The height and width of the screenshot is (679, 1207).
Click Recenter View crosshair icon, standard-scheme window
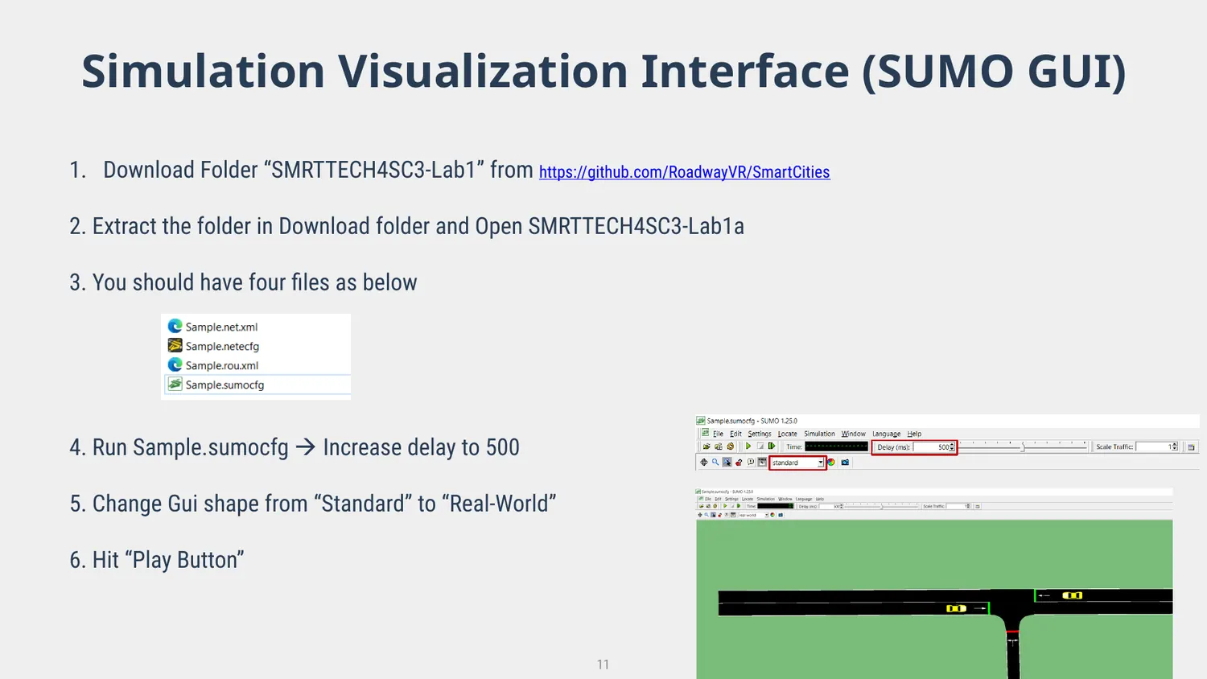704,463
